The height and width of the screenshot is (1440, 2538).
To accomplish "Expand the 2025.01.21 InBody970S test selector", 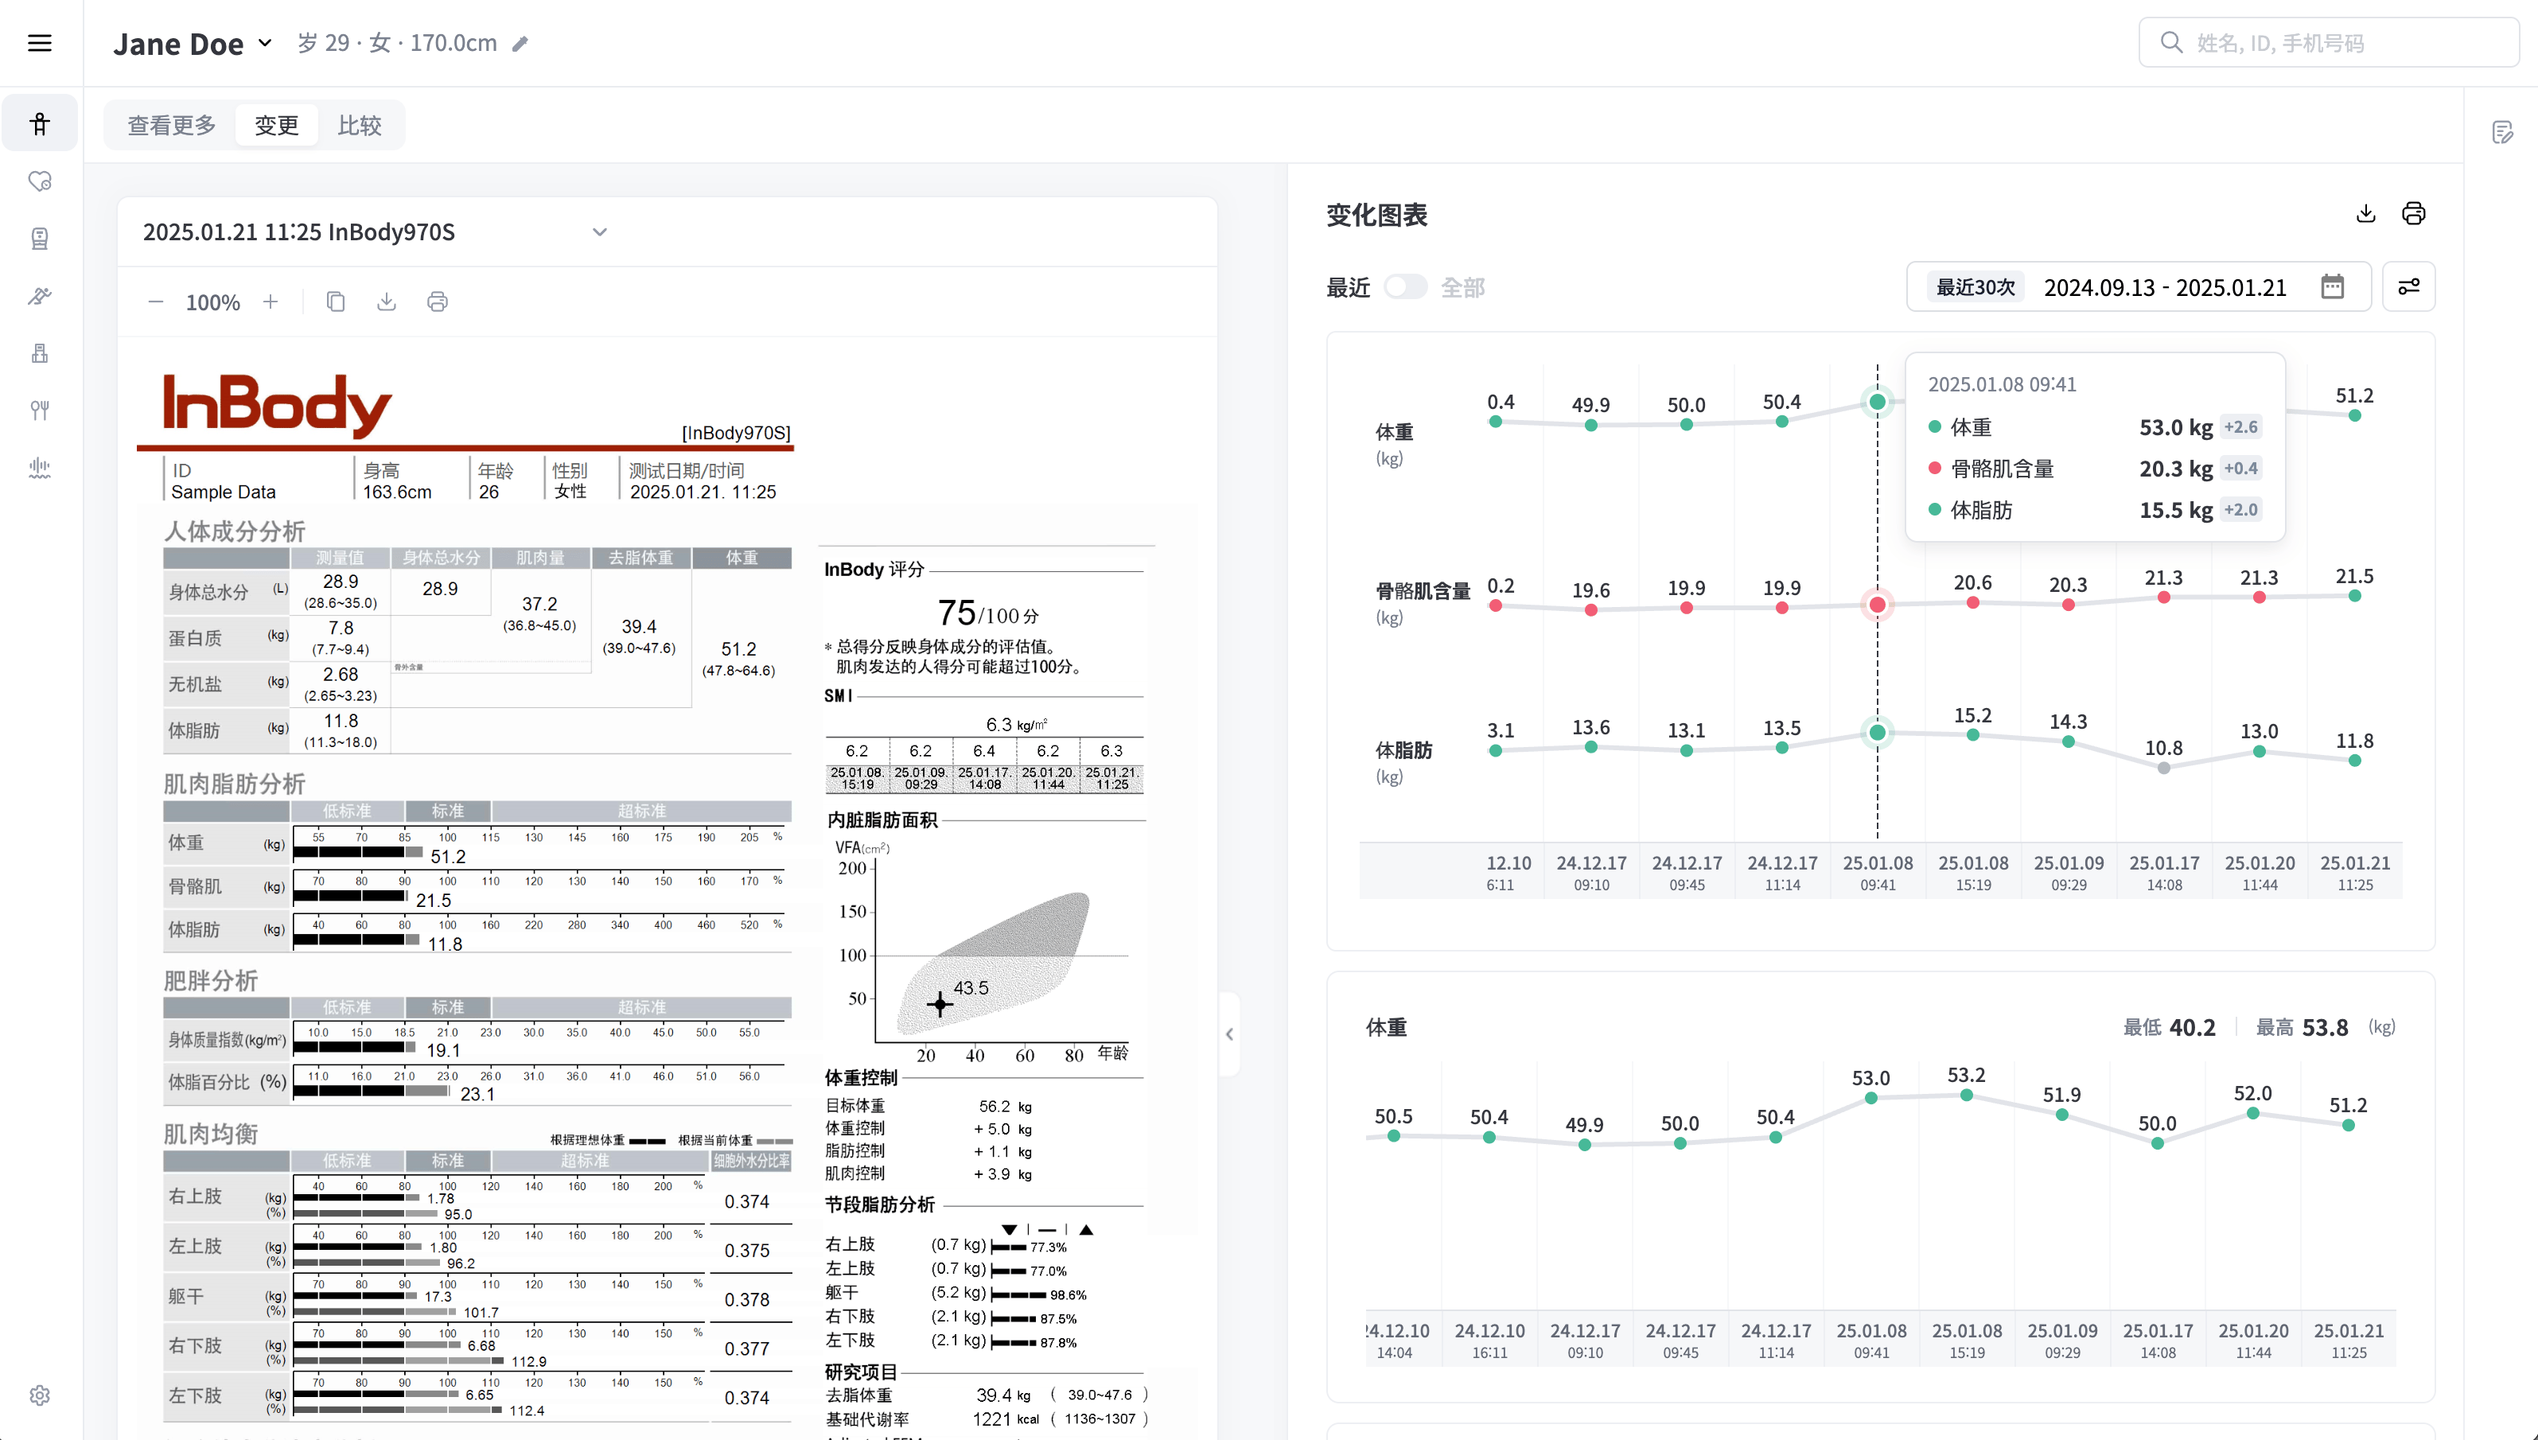I will pos(599,232).
